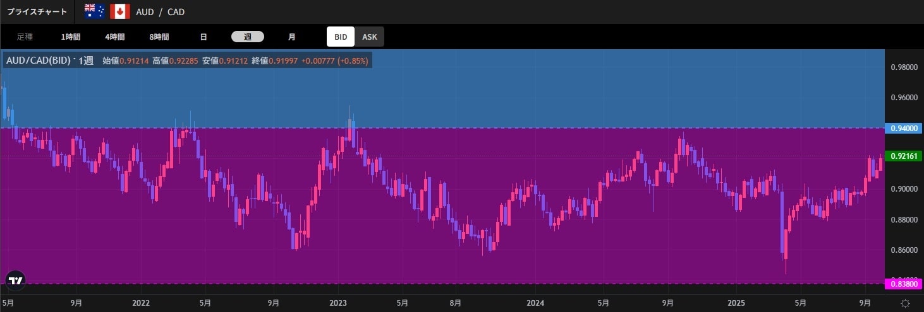Viewport: 924px width, 312px height.
Task: Choose the 8時間 timeframe
Action: pos(159,37)
